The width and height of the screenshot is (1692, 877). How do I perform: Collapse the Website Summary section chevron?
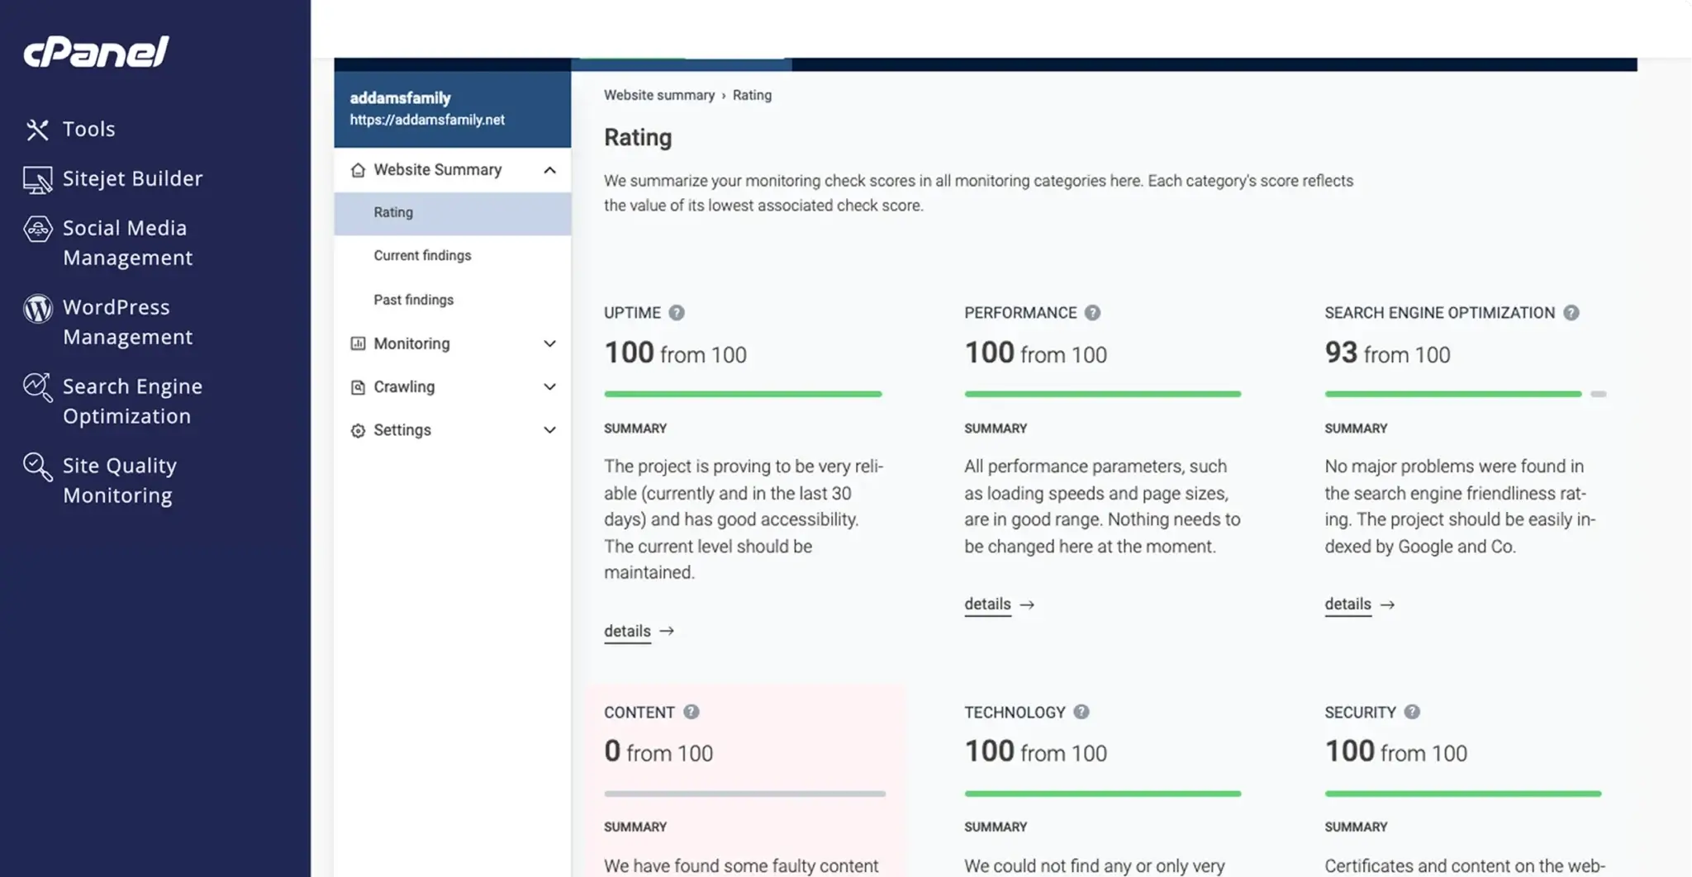click(549, 170)
